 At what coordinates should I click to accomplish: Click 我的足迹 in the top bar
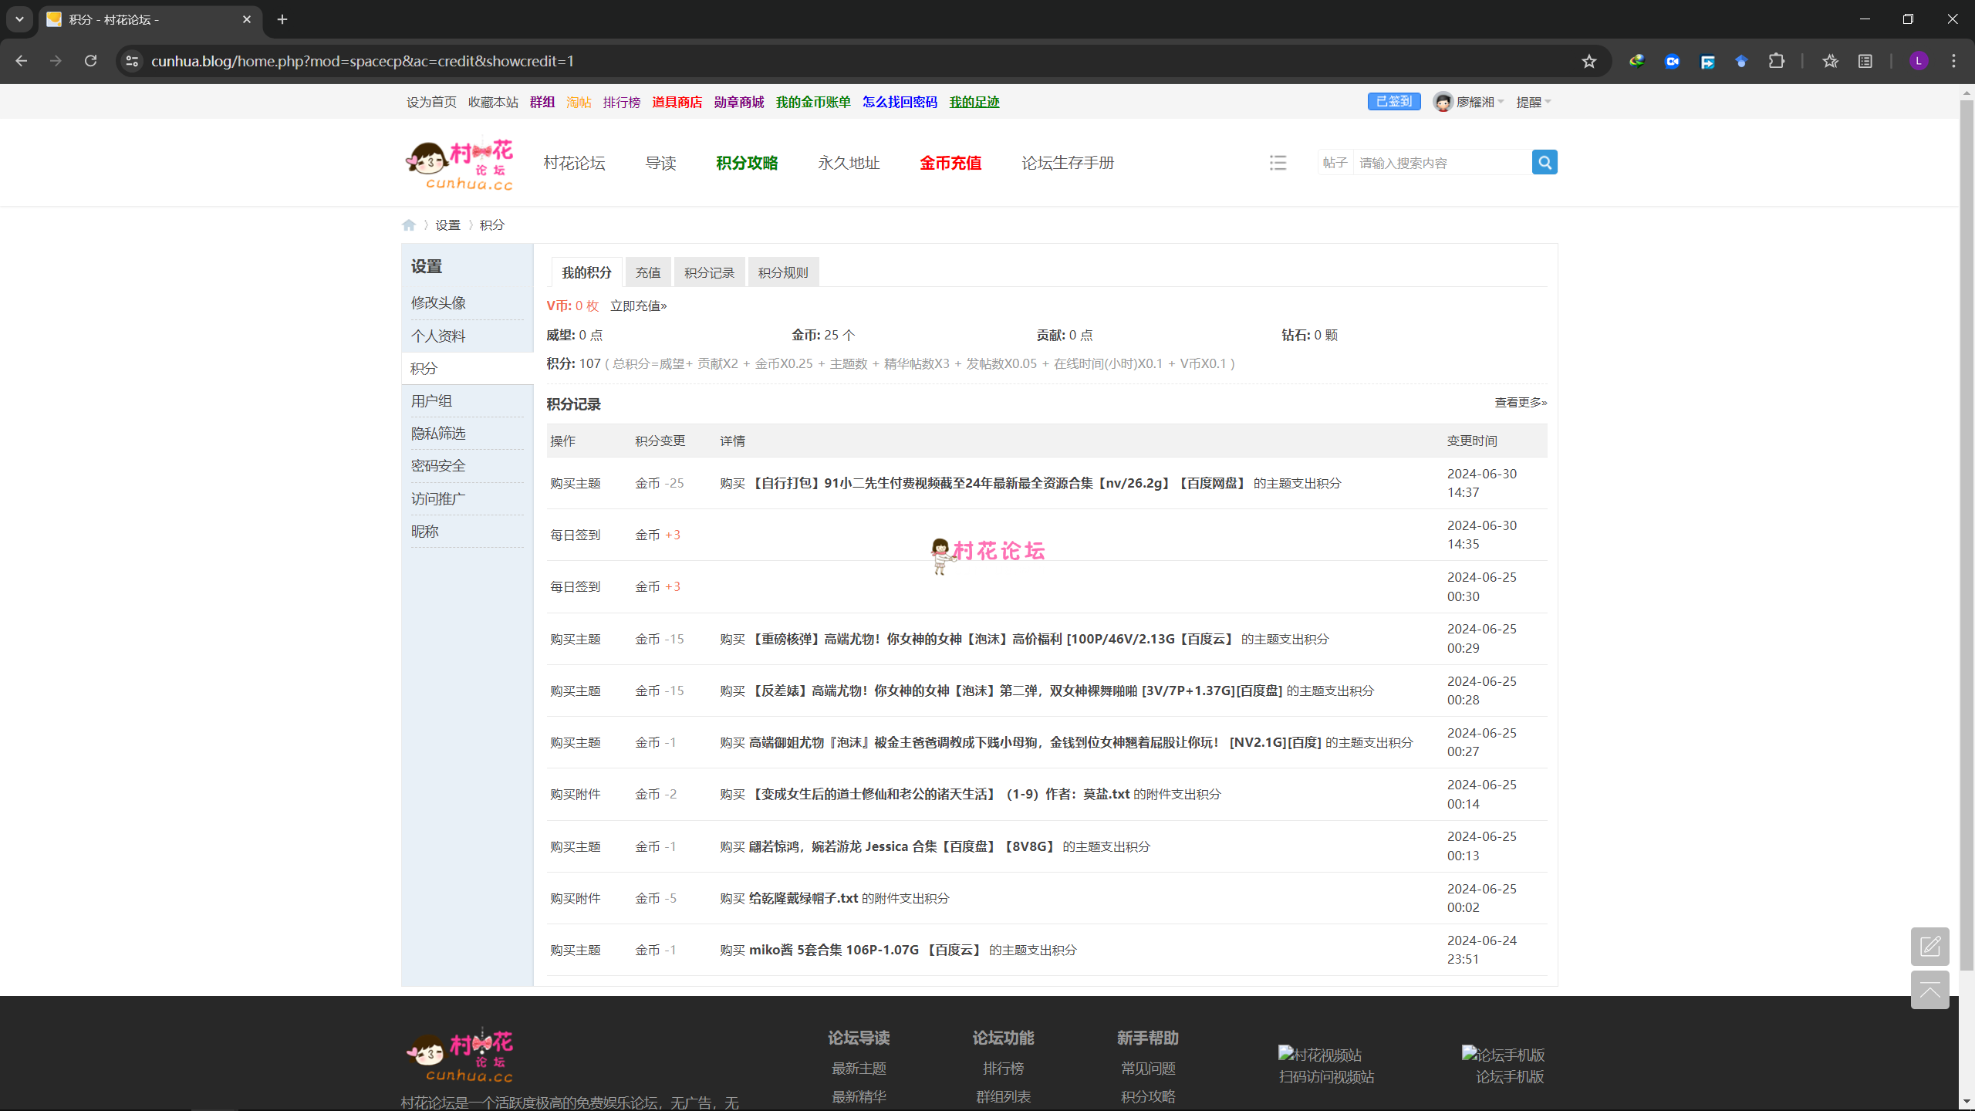pyautogui.click(x=974, y=102)
